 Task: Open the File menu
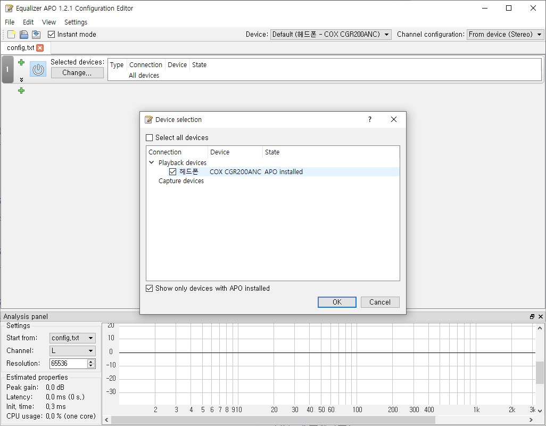click(10, 22)
